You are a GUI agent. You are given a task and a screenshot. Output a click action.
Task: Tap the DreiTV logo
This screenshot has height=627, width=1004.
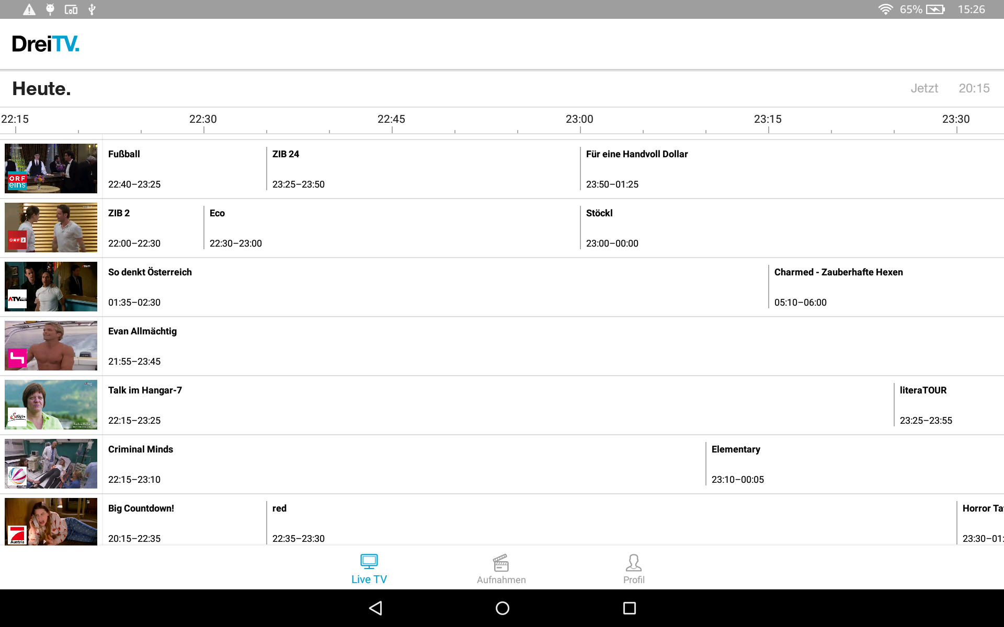(x=45, y=44)
